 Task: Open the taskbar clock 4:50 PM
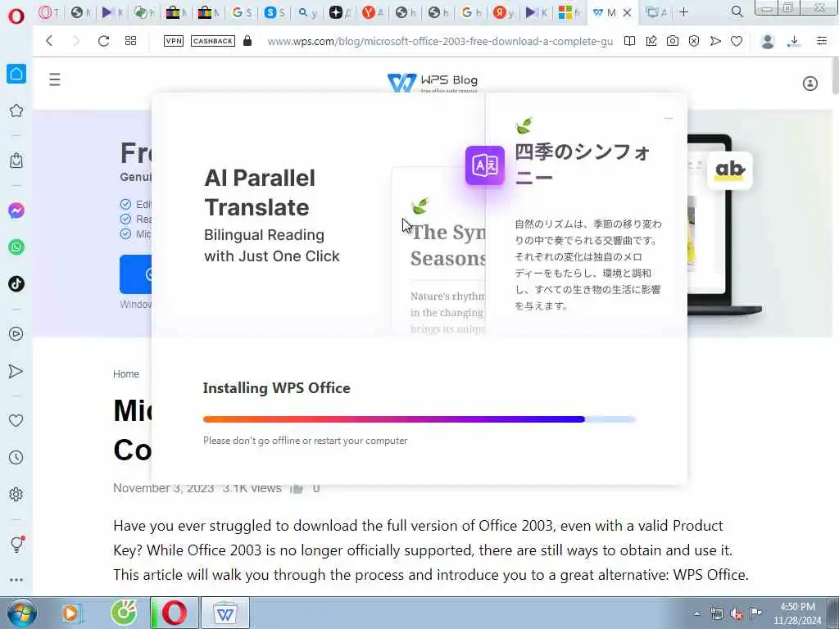pos(797,613)
